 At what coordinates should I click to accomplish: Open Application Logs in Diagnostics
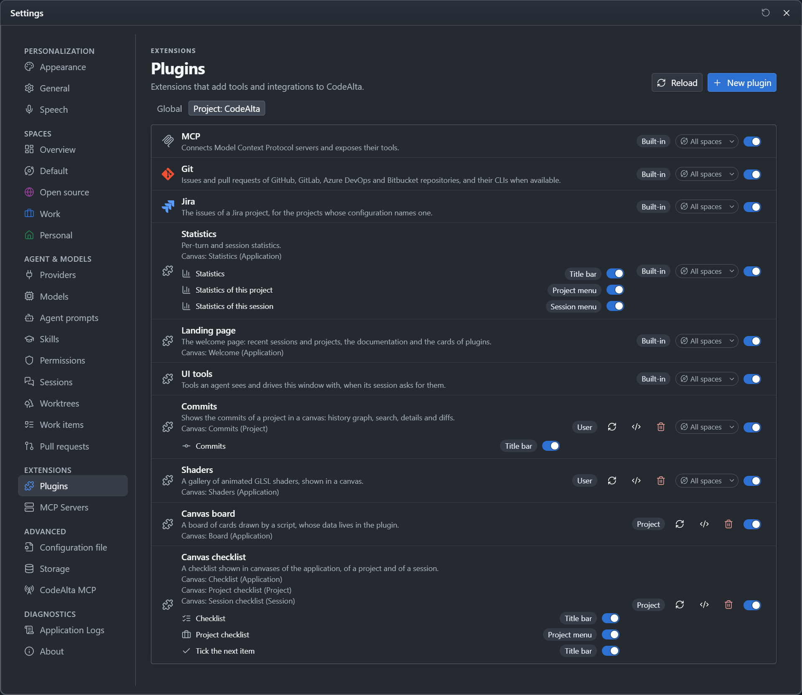[73, 630]
